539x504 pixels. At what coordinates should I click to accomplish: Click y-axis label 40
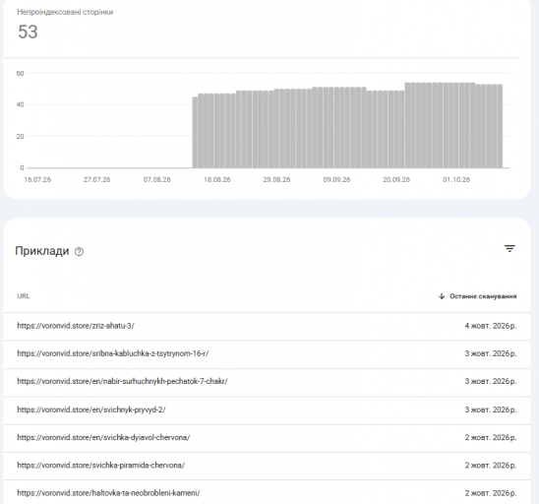coord(20,105)
